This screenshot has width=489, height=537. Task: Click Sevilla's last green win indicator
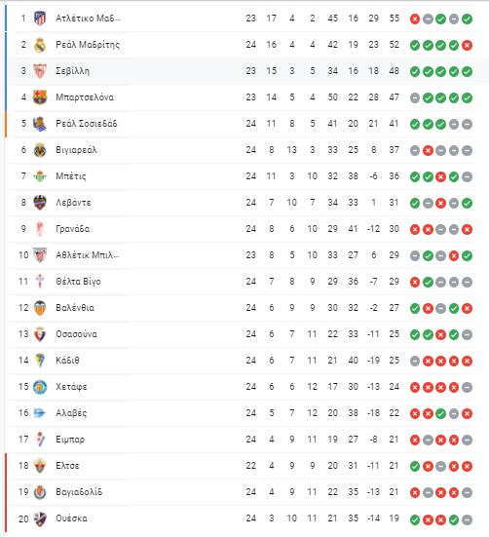pyautogui.click(x=468, y=72)
